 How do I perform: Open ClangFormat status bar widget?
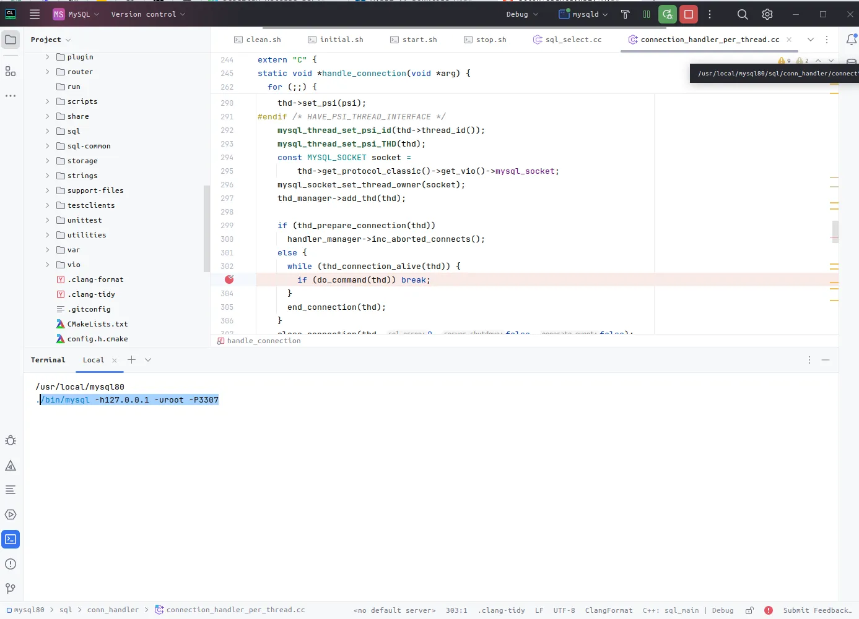click(609, 610)
